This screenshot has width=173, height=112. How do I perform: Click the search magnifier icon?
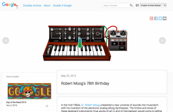tap(131, 5)
